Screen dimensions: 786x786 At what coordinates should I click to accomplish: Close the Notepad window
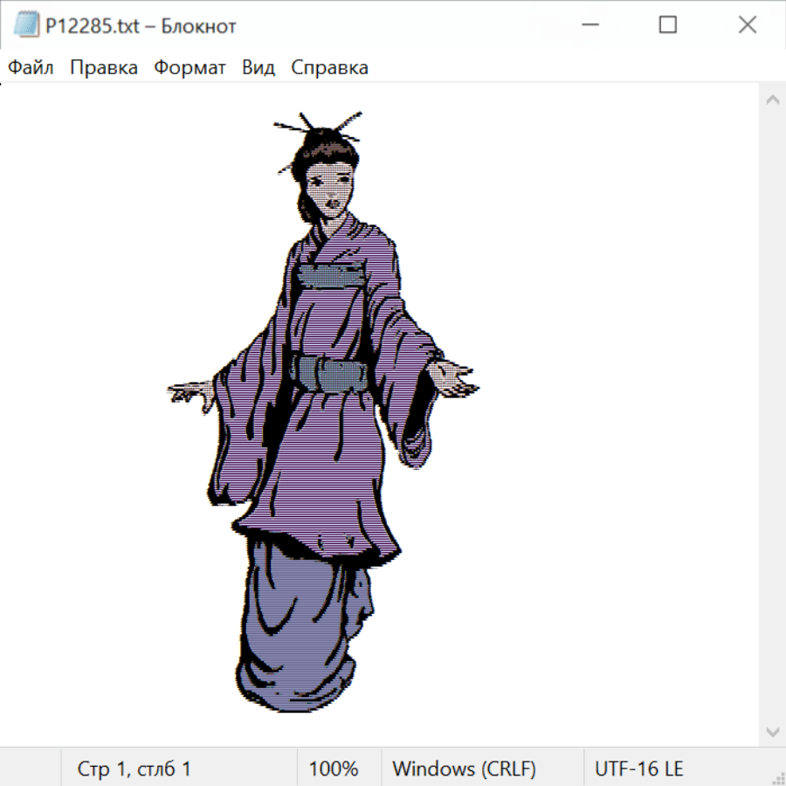[x=747, y=26]
